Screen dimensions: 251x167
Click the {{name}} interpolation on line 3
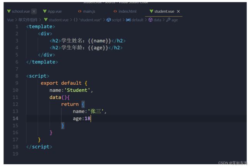99,41
